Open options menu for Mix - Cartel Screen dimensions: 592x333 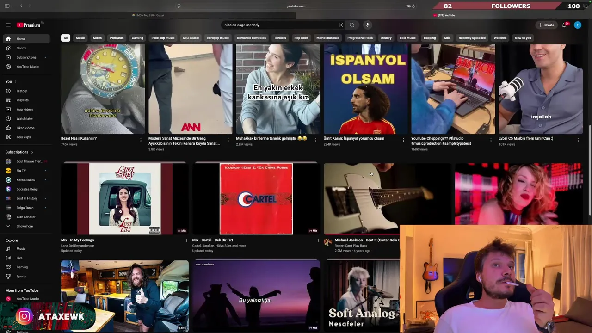tap(318, 240)
